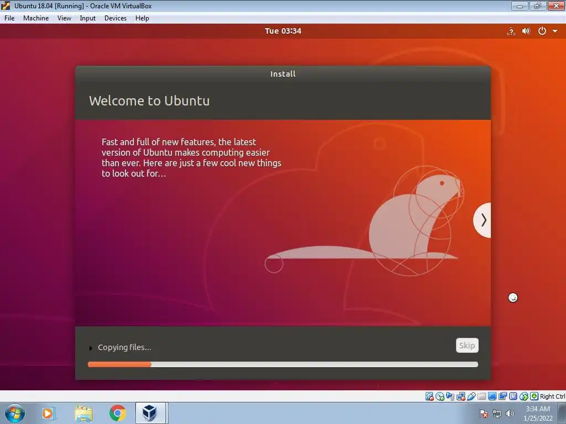
Task: Open the View menu
Action: pyautogui.click(x=64, y=18)
